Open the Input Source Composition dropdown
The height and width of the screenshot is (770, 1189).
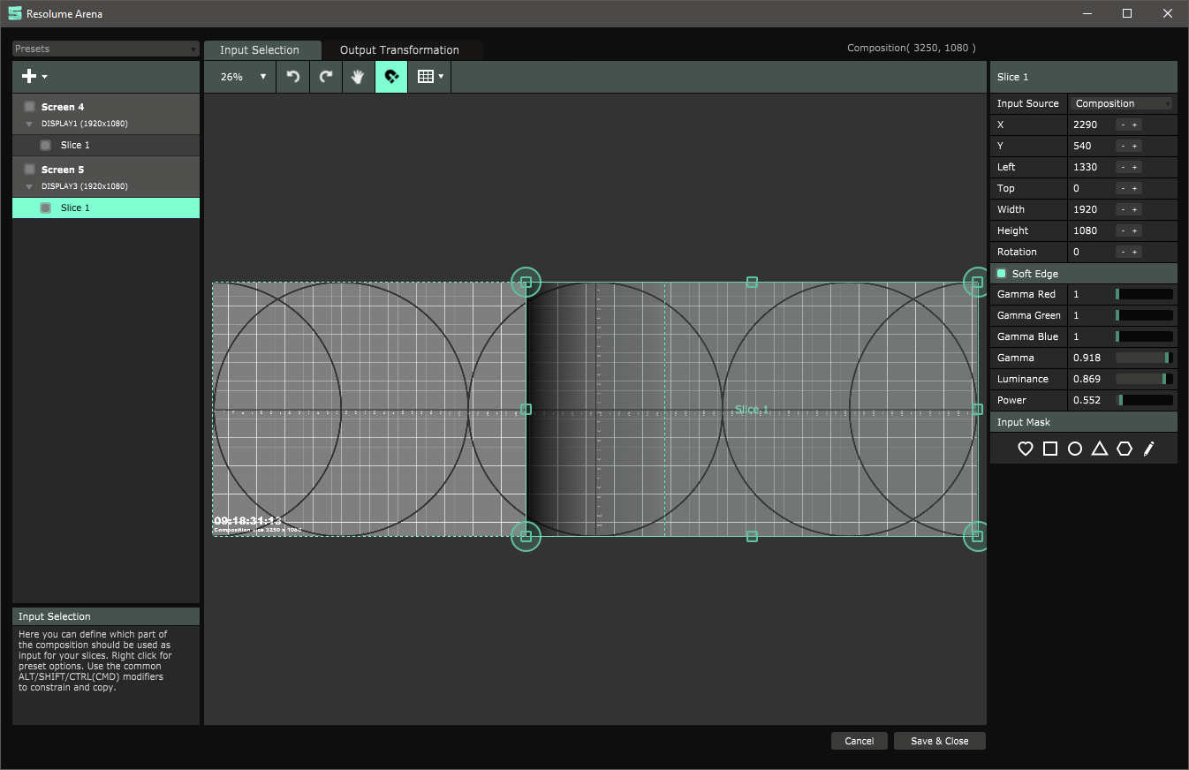point(1122,103)
